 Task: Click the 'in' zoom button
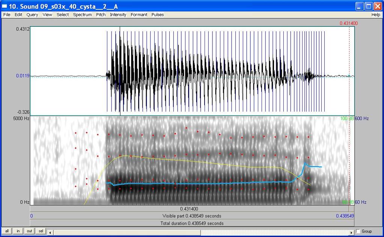click(18, 231)
